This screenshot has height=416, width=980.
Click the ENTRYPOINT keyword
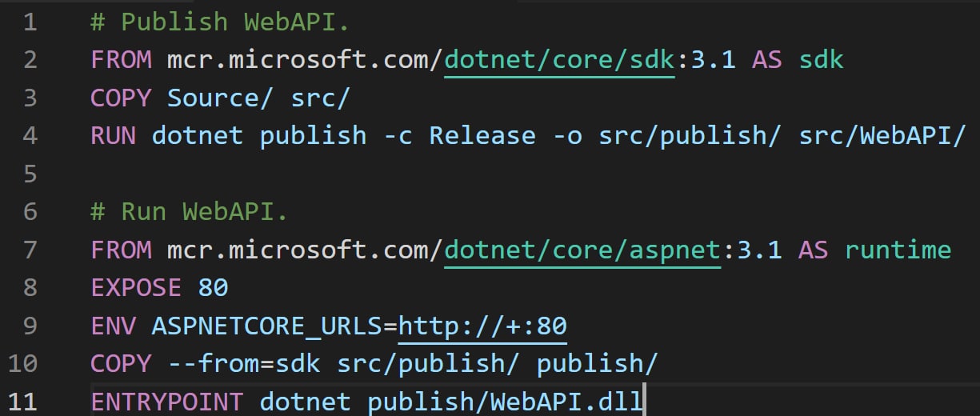pos(167,402)
